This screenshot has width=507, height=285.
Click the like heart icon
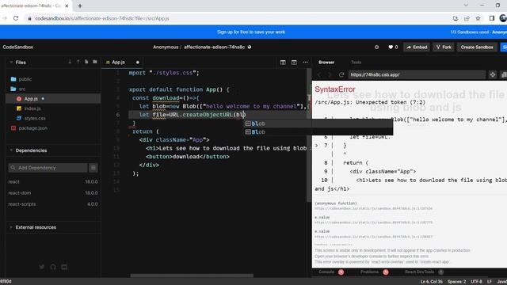tap(391, 47)
